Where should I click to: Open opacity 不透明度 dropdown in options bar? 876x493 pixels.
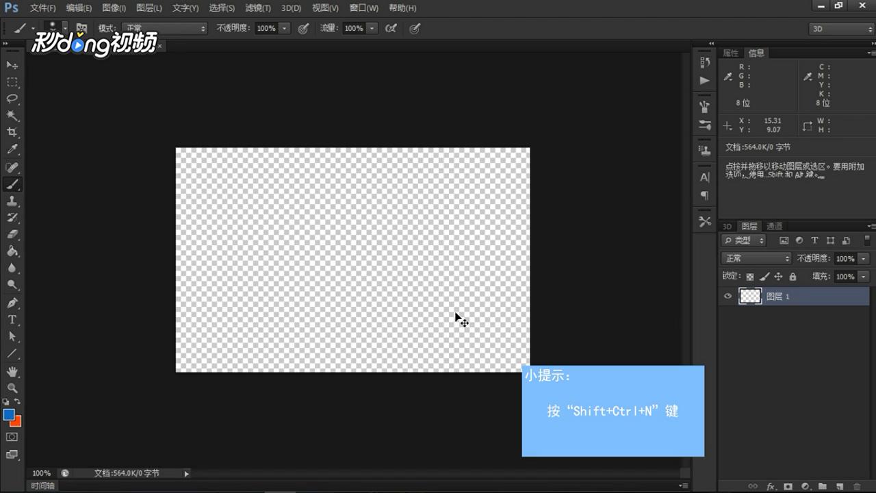(285, 28)
